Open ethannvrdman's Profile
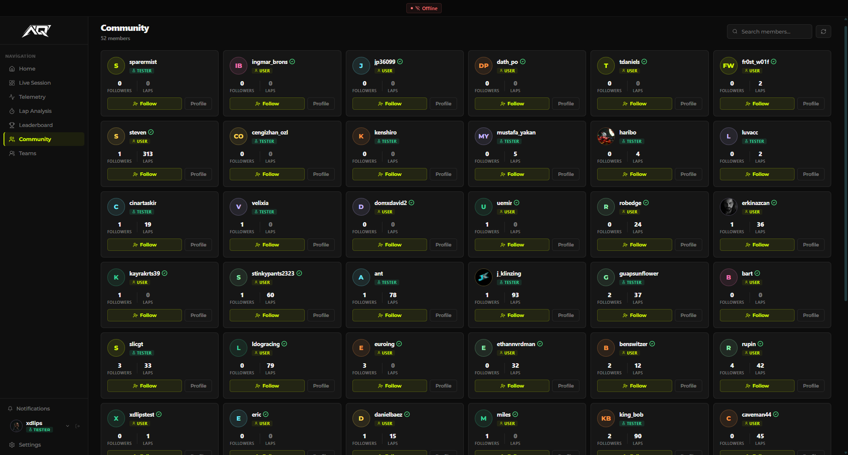848x455 pixels. click(566, 386)
